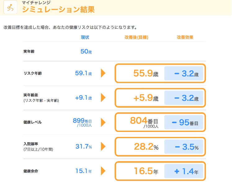Click the current 899番目/1000人 health level
The width and height of the screenshot is (232, 187).
(x=82, y=122)
